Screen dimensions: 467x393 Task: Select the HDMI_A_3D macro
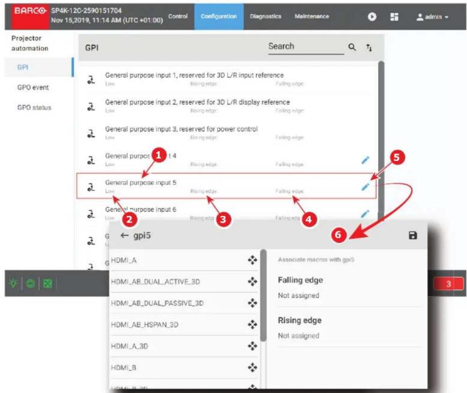pyautogui.click(x=129, y=346)
